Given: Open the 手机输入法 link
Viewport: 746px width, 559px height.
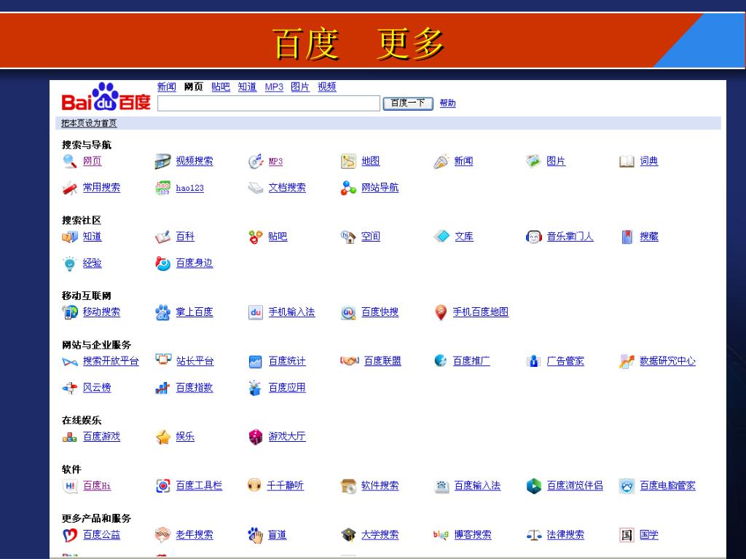Looking at the screenshot, I should [291, 312].
